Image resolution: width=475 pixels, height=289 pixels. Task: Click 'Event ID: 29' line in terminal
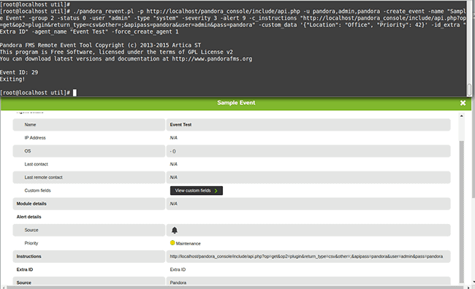coord(19,72)
